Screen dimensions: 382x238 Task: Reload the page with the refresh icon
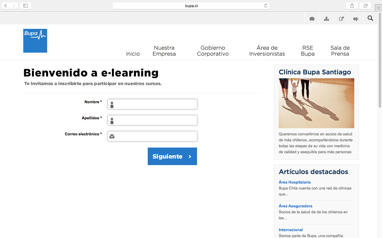pos(266,6)
